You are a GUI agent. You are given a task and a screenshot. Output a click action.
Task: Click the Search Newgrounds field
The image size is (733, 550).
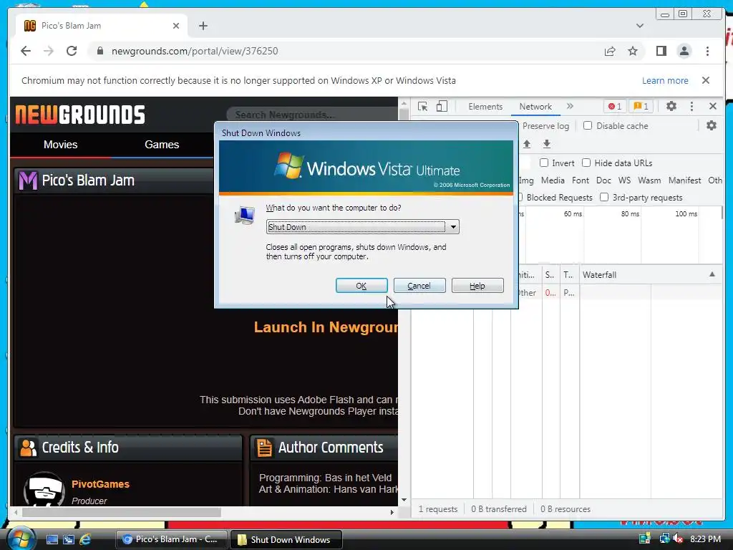coord(312,115)
